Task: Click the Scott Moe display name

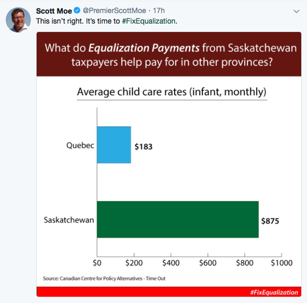Action: (54, 11)
